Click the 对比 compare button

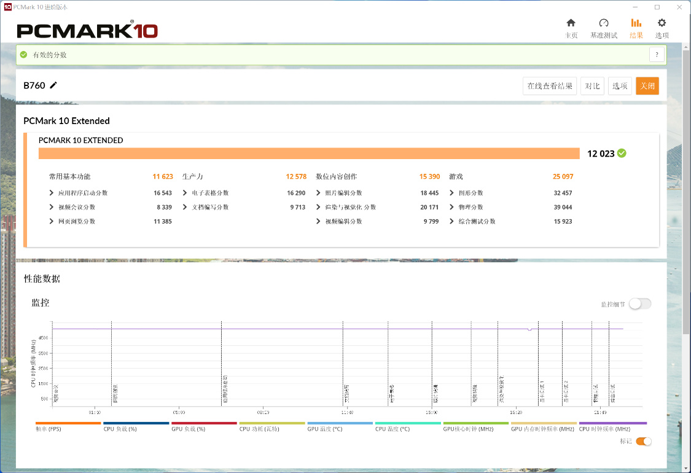click(x=592, y=86)
